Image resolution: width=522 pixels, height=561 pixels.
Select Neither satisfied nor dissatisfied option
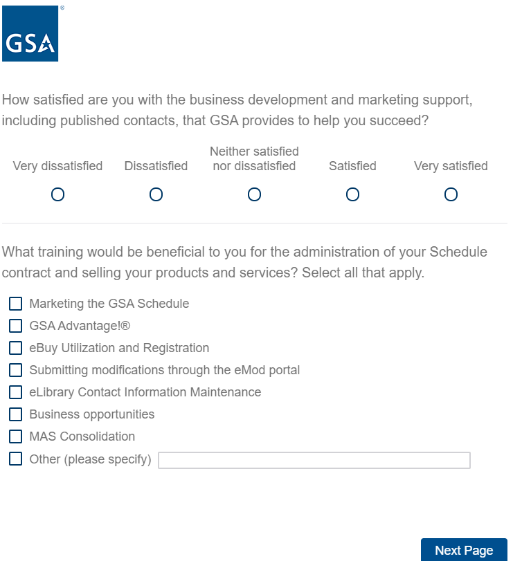(x=255, y=194)
